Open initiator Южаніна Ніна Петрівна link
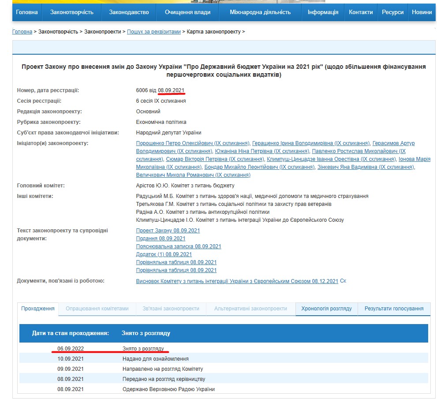 click(x=262, y=151)
